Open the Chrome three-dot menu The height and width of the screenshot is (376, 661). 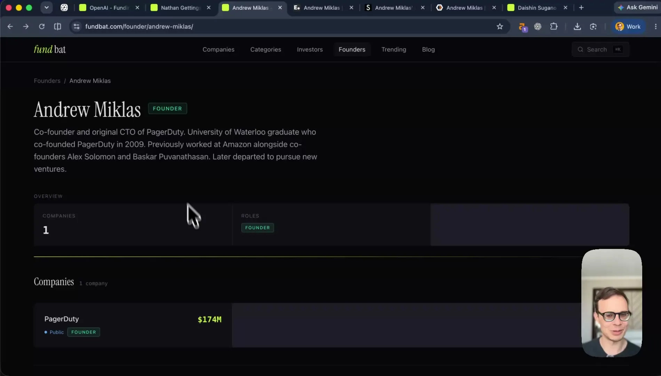655,26
